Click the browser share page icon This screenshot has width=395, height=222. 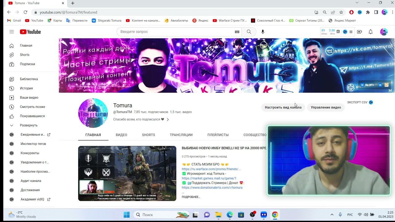(333, 12)
